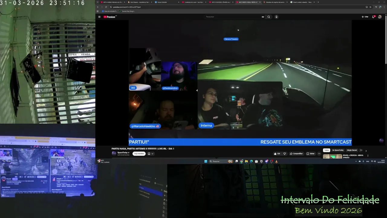Viewport: 387px width, 218px height.
Task: Start voice search with the microphone icon
Action: pyautogui.click(x=276, y=17)
